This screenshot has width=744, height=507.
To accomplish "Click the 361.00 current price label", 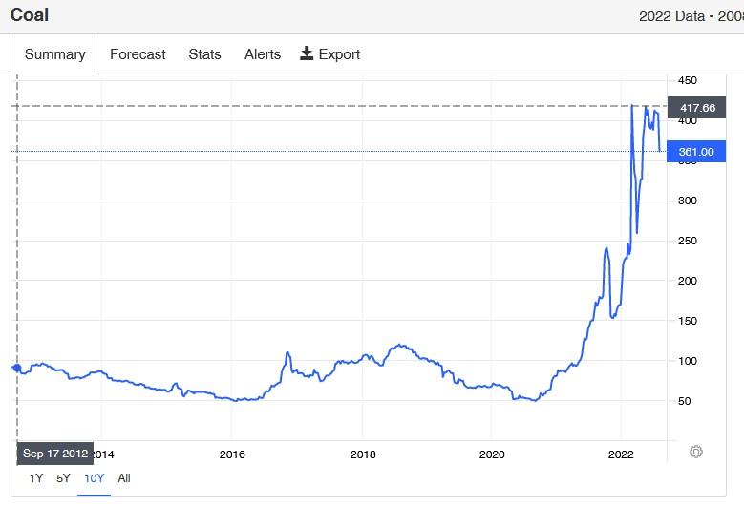I will point(696,152).
